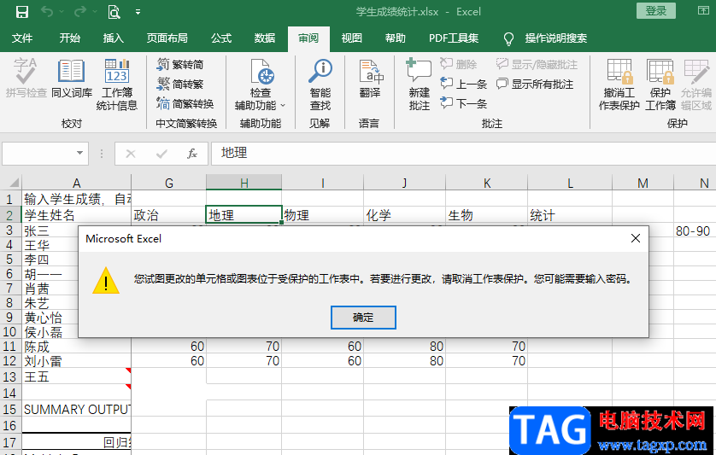
Task: Open 智能查找 smart lookup
Action: (320, 85)
